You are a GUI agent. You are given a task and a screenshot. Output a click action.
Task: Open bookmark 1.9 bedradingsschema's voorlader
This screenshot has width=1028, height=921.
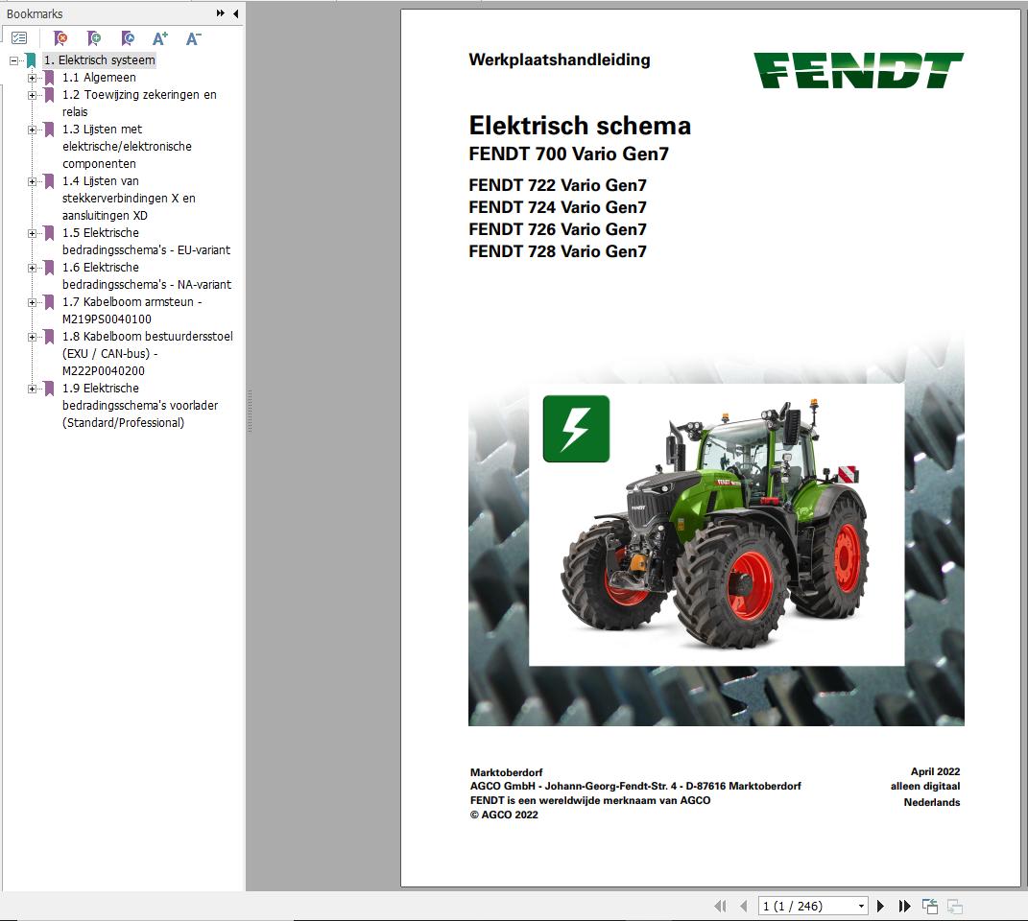point(140,406)
